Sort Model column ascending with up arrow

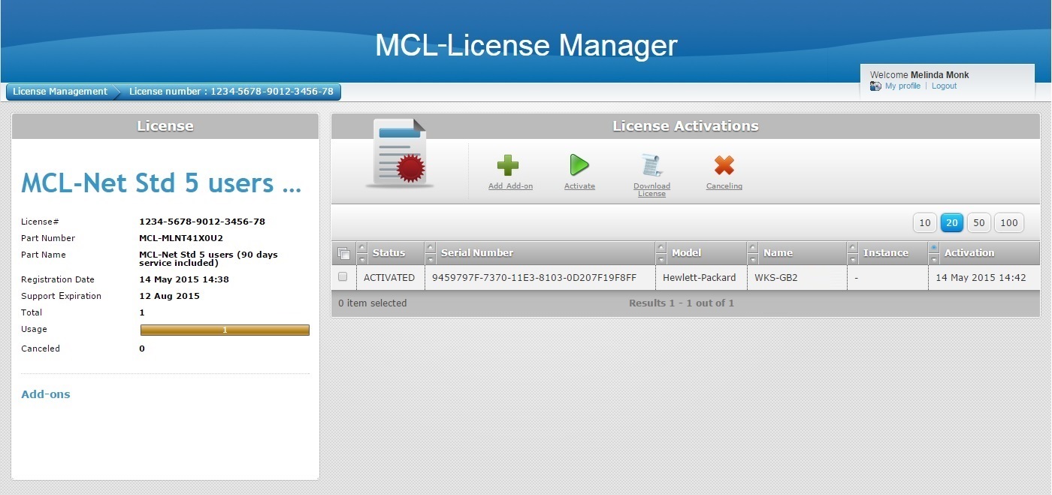pos(661,247)
